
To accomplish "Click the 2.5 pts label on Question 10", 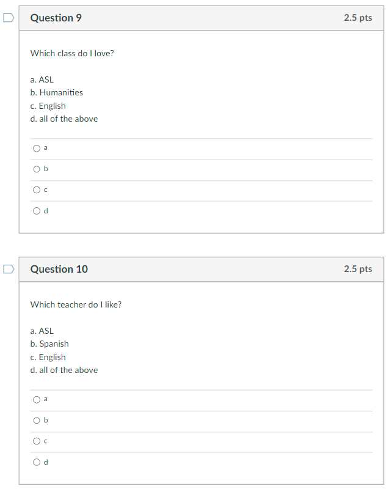I will [x=358, y=269].
